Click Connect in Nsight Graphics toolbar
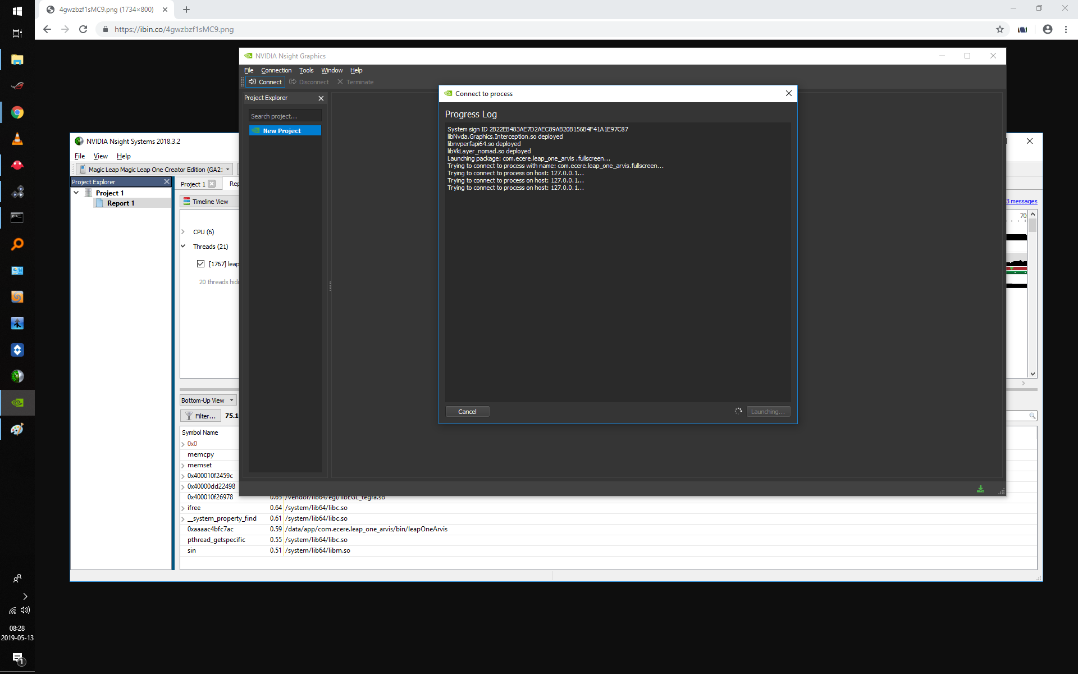 point(265,82)
